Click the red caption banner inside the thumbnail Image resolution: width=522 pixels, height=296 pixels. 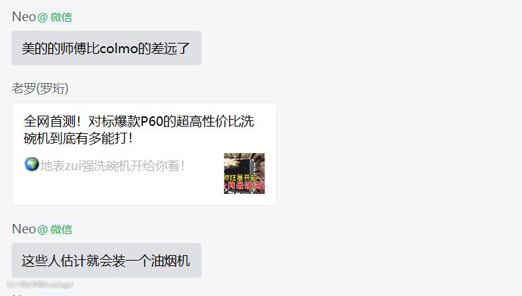244,186
